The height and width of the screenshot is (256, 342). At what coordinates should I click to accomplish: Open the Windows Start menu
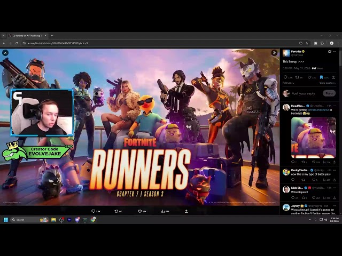pyautogui.click(x=6, y=220)
